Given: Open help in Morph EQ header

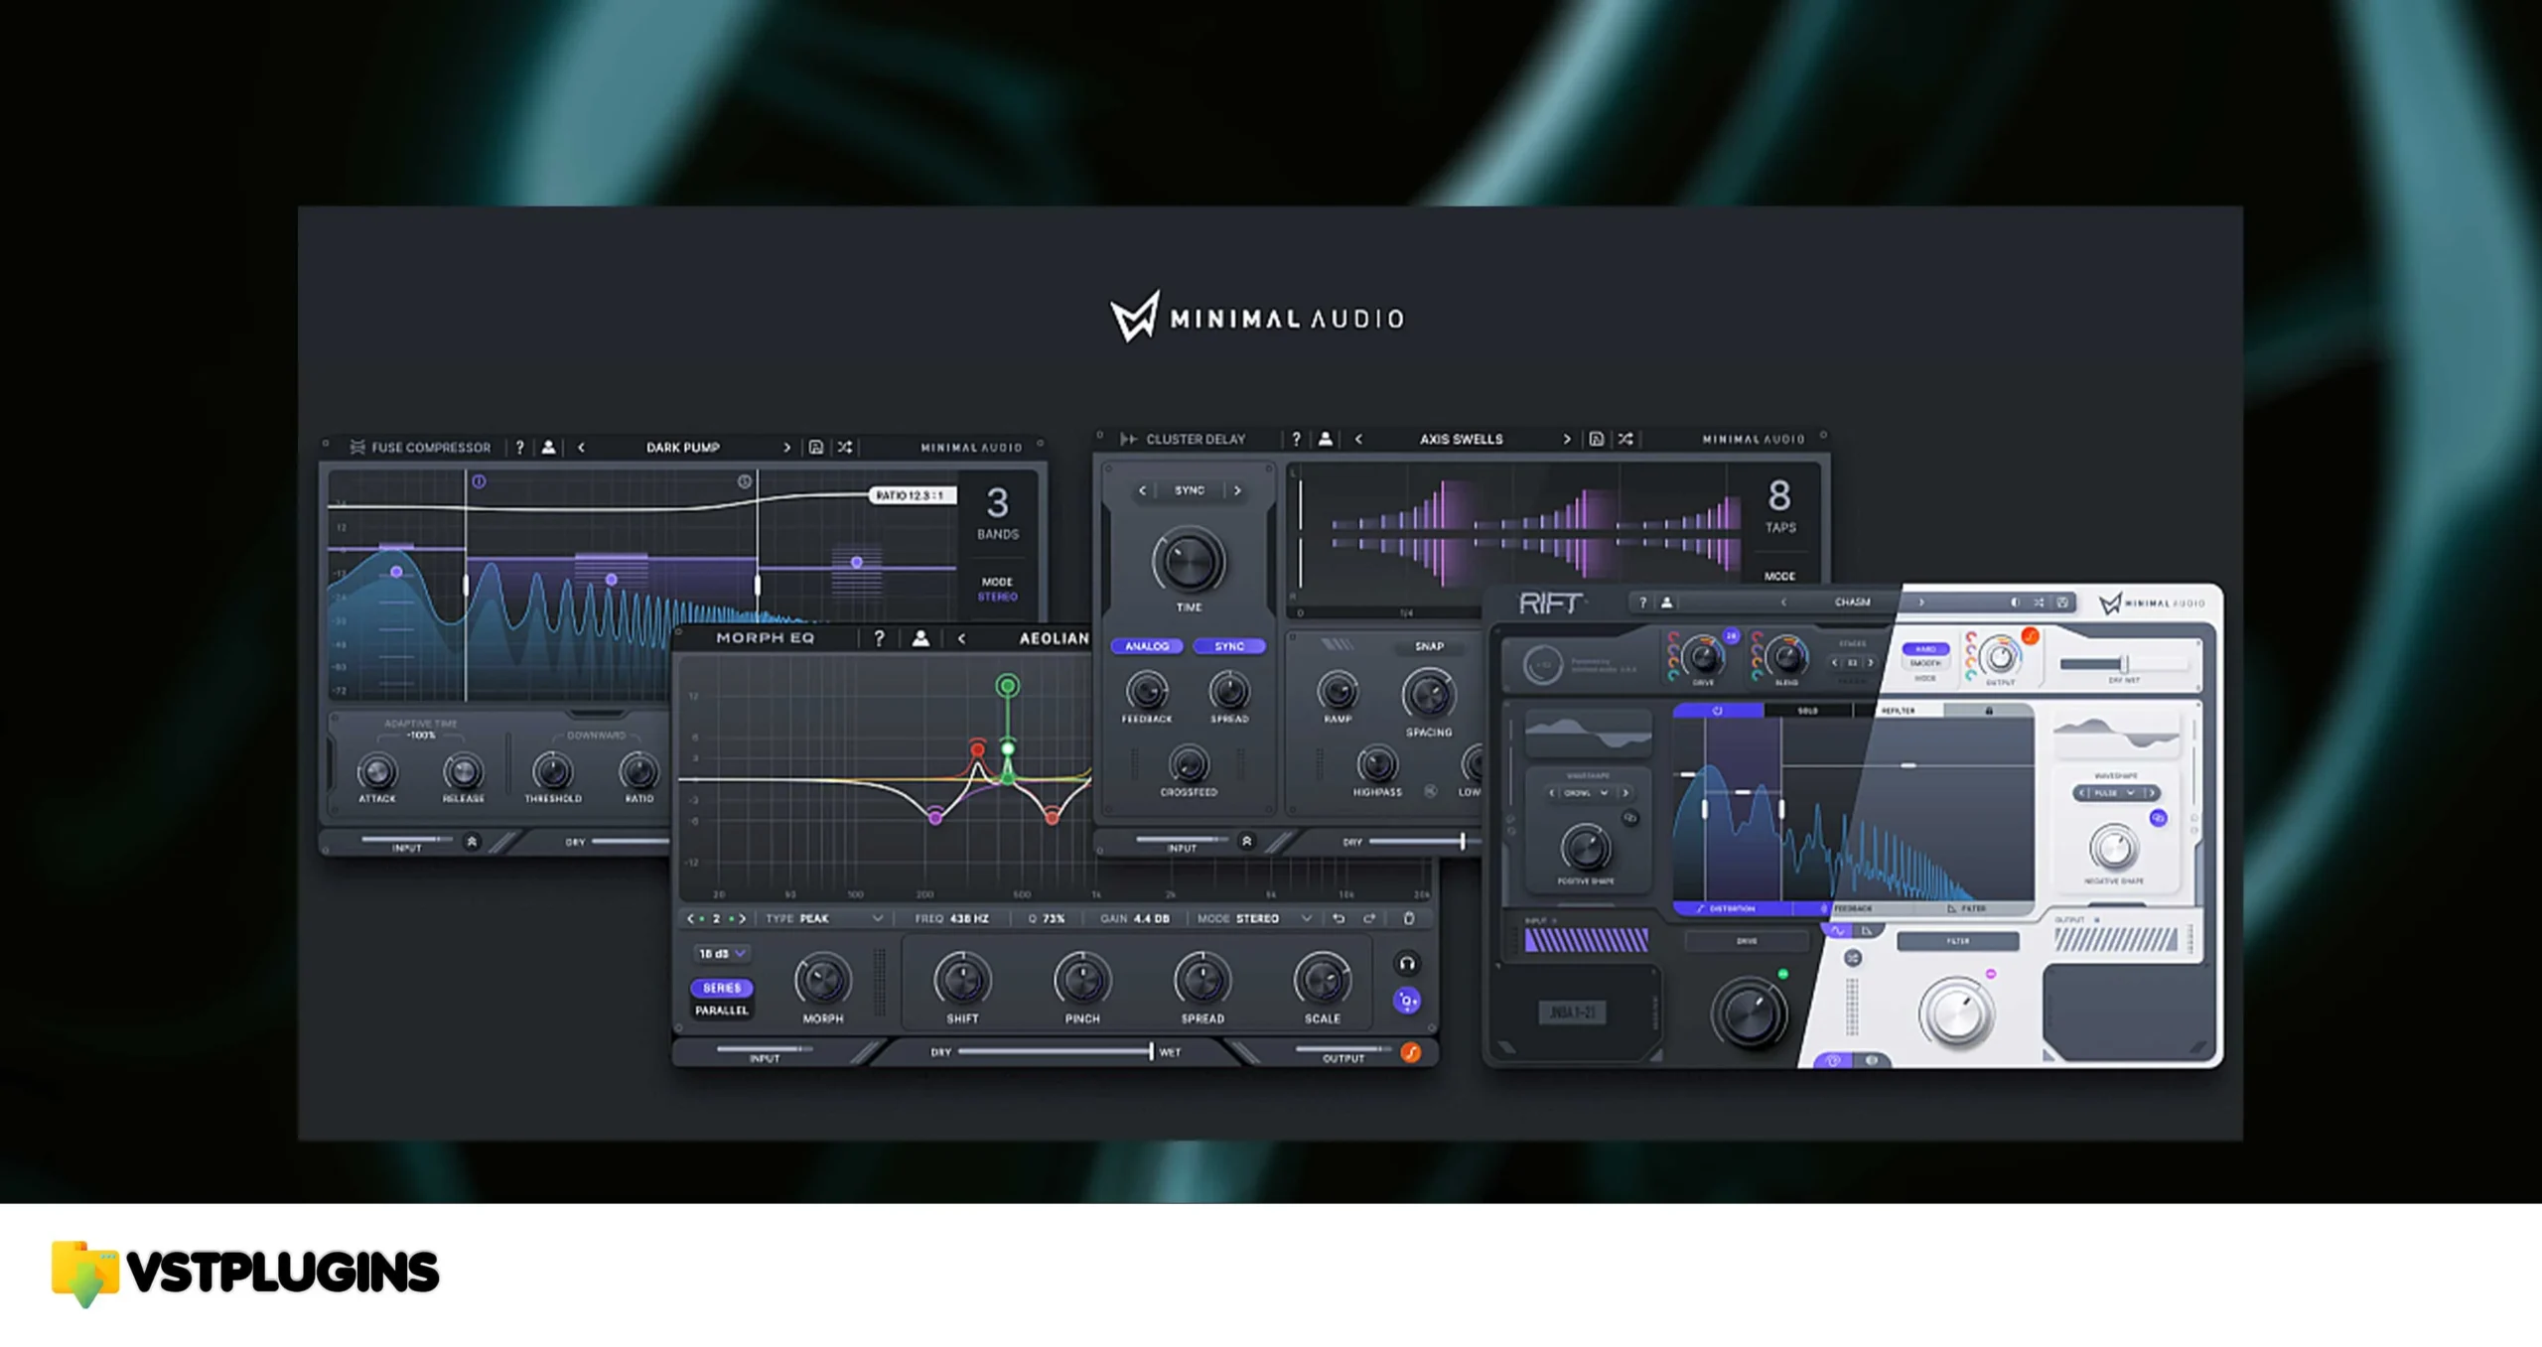Looking at the screenshot, I should pyautogui.click(x=879, y=638).
